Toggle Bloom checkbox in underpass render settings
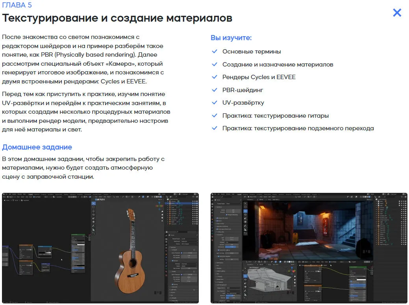 (217, 221)
